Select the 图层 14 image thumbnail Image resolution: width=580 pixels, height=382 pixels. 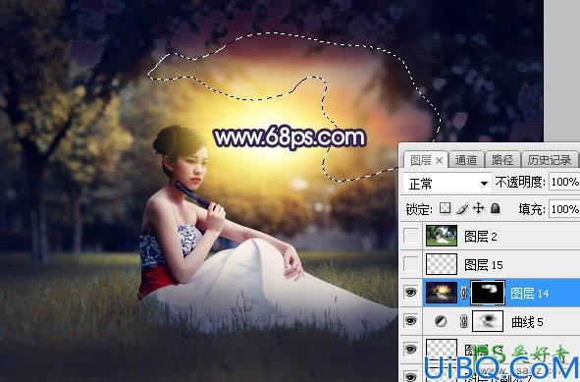(x=442, y=293)
